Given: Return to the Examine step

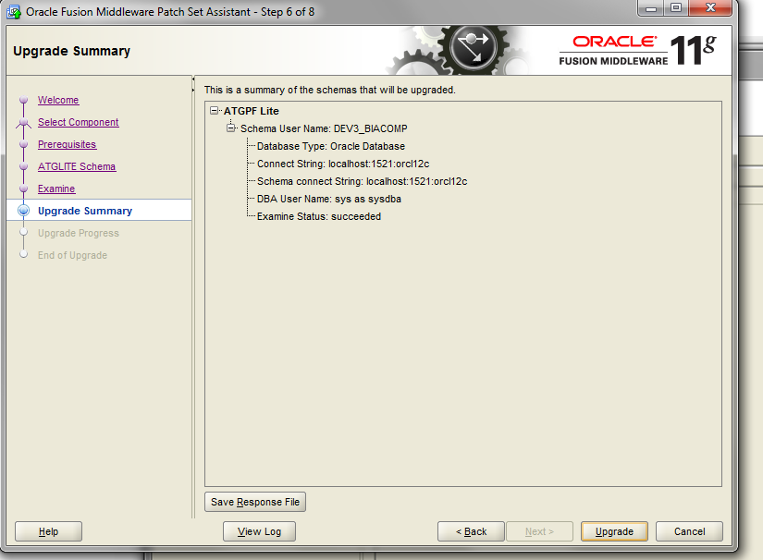Looking at the screenshot, I should (x=56, y=189).
